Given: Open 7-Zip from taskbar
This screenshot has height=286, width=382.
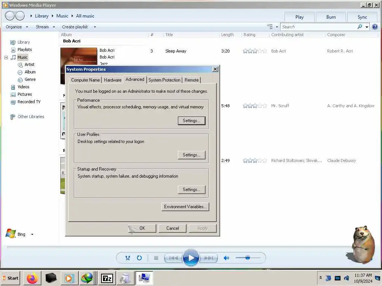Looking at the screenshot, I should coord(107,278).
